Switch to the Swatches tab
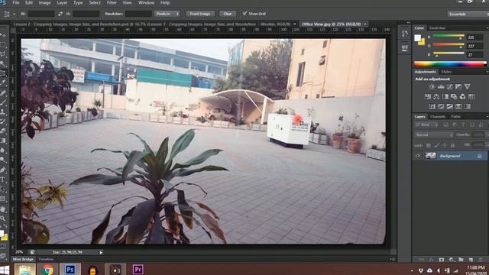 point(437,28)
